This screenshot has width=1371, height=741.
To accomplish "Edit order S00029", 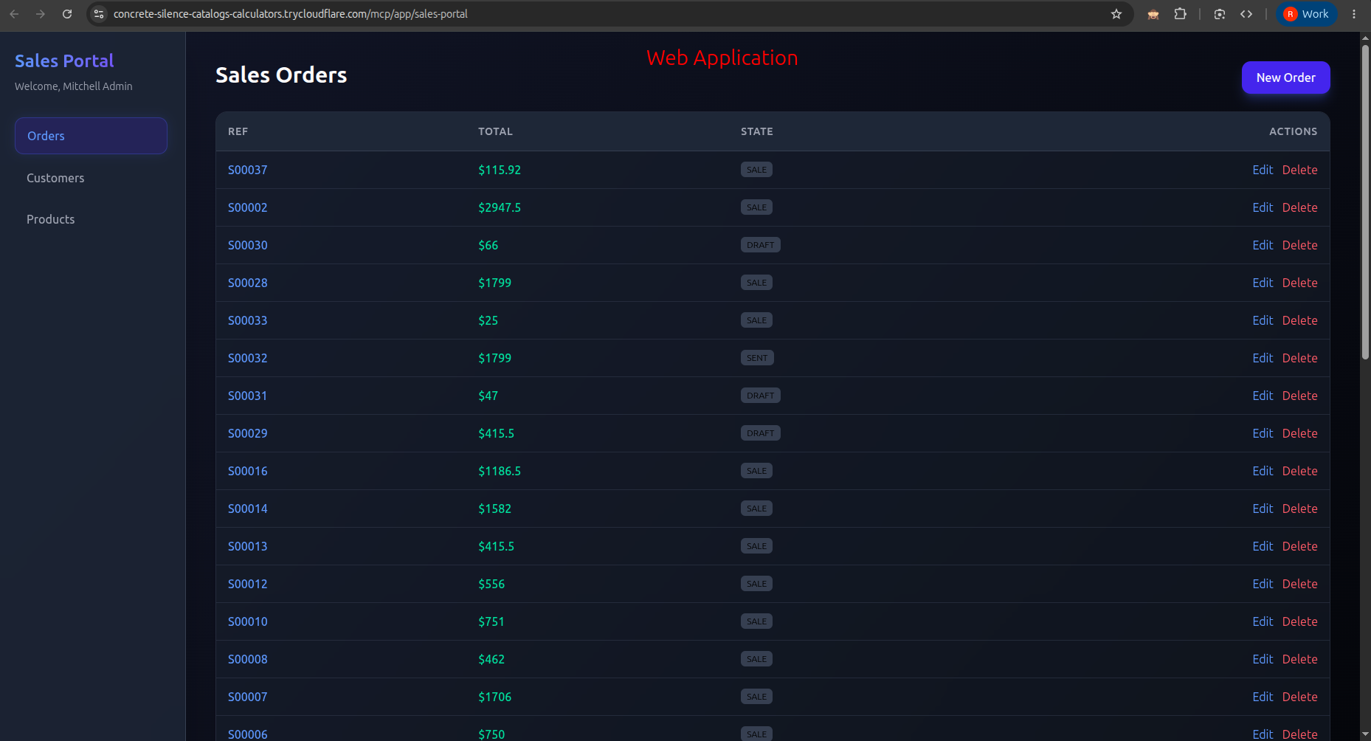I will (x=1263, y=433).
